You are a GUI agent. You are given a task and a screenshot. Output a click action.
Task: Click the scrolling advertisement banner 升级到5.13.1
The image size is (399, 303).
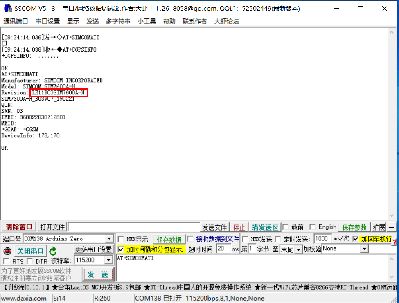pyautogui.click(x=198, y=287)
